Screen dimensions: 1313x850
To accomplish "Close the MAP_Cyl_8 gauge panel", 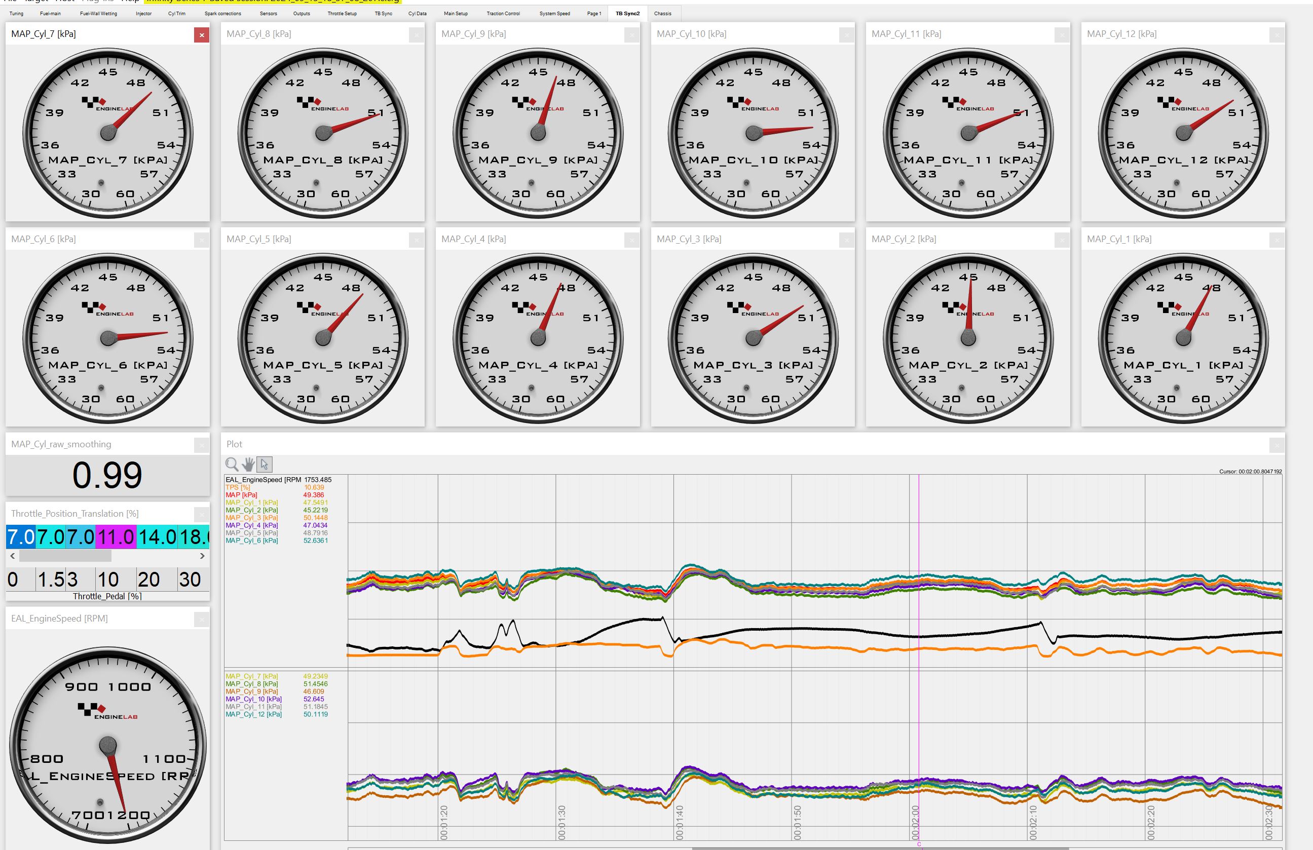I will tap(417, 35).
